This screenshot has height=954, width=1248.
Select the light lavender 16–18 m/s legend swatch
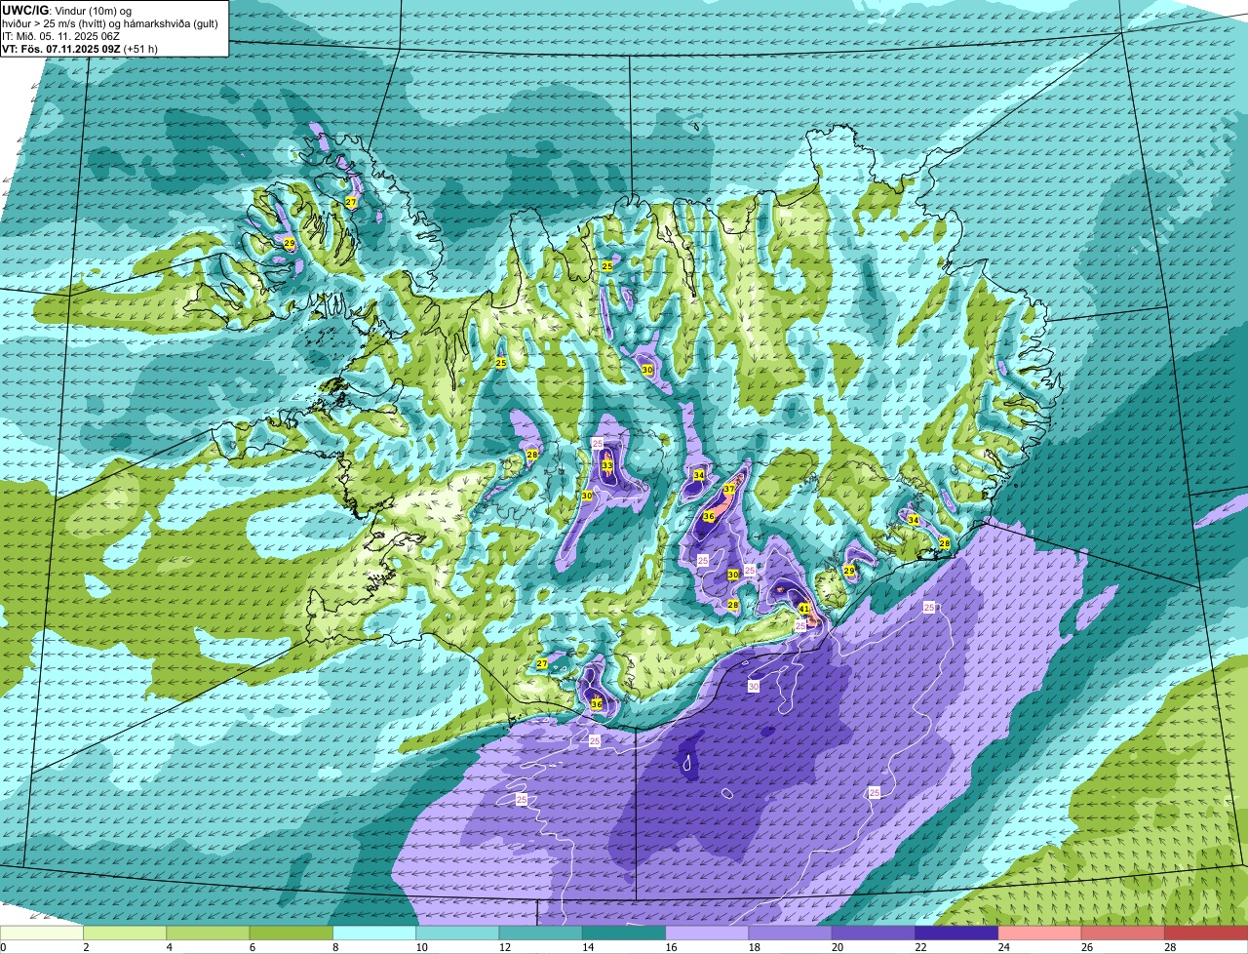pos(707,933)
